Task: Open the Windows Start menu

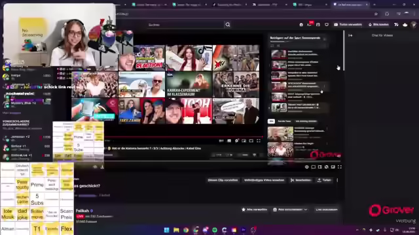Action: tap(166, 230)
